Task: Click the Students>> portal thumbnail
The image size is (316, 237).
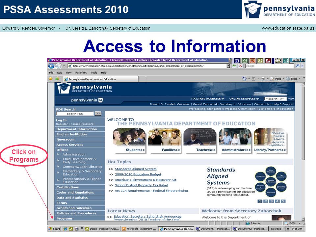Action: (x=129, y=140)
